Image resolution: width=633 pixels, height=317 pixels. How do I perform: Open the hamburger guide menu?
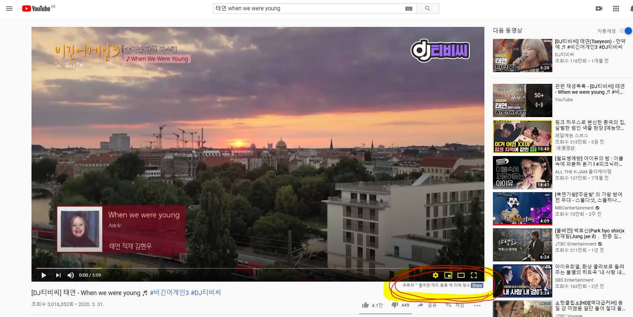(x=9, y=8)
